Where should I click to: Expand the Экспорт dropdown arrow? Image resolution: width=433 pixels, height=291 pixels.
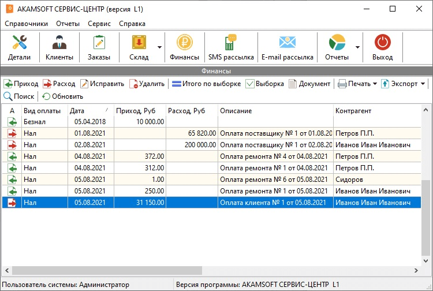tap(423, 84)
